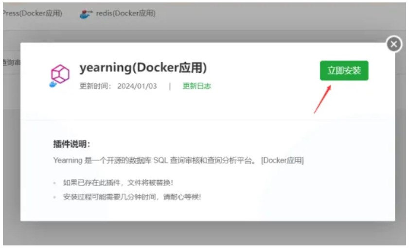Click the Yearning SQL platform description line

178,160
